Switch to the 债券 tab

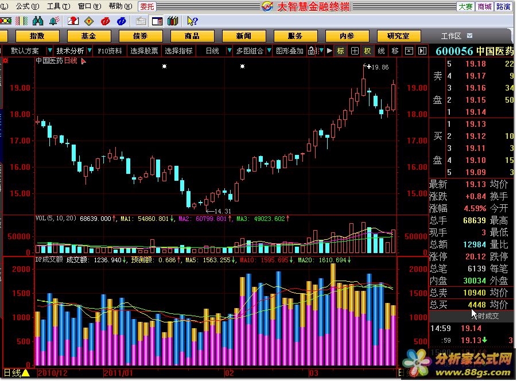[x=141, y=36]
